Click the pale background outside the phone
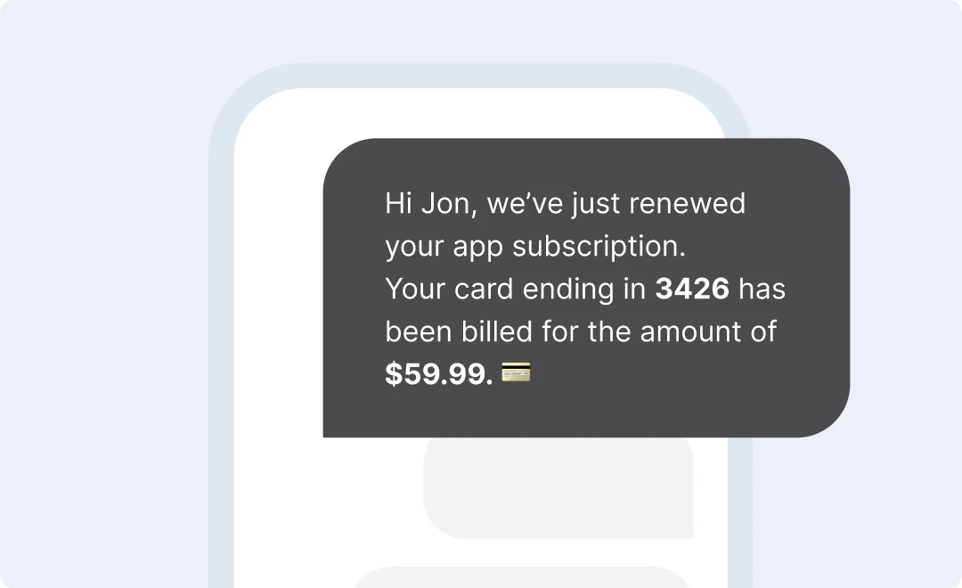 point(104,295)
